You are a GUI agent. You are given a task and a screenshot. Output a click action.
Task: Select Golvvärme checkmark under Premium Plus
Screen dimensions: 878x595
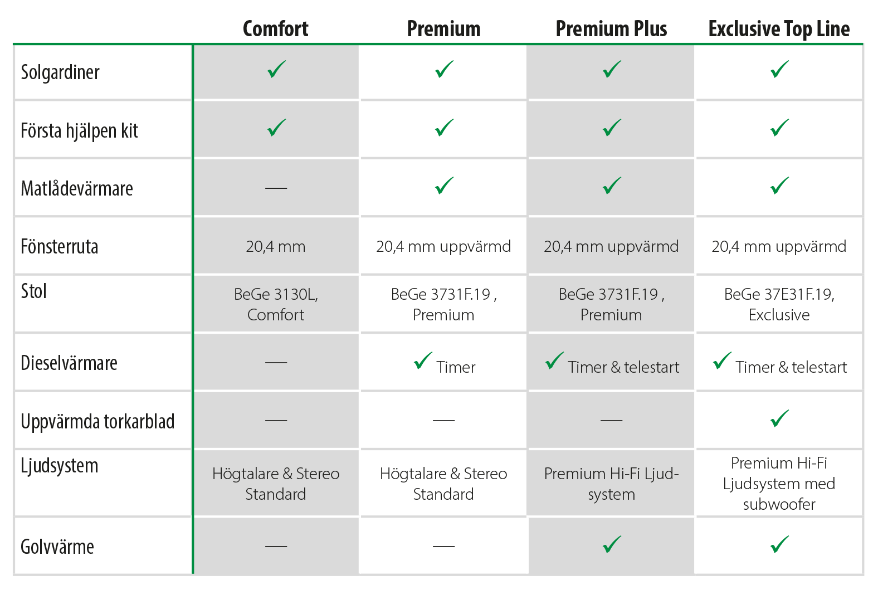pos(612,544)
